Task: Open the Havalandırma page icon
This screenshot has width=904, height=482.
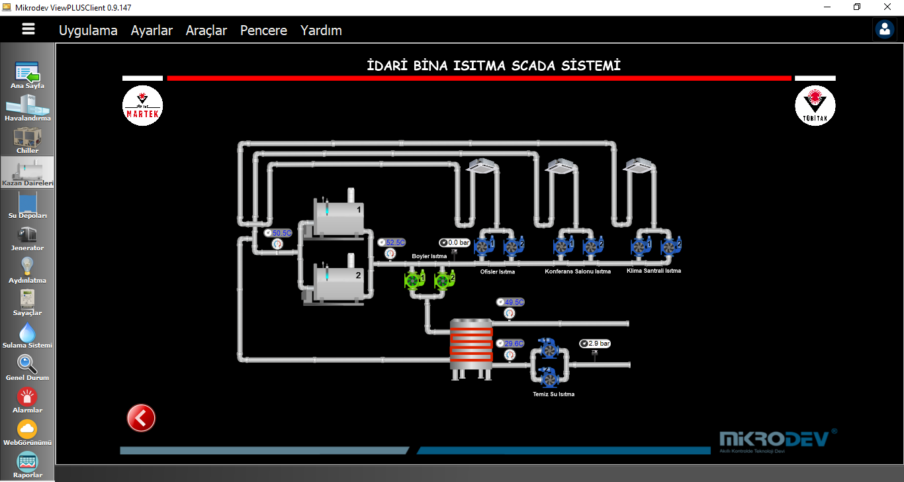Action: pos(27,104)
